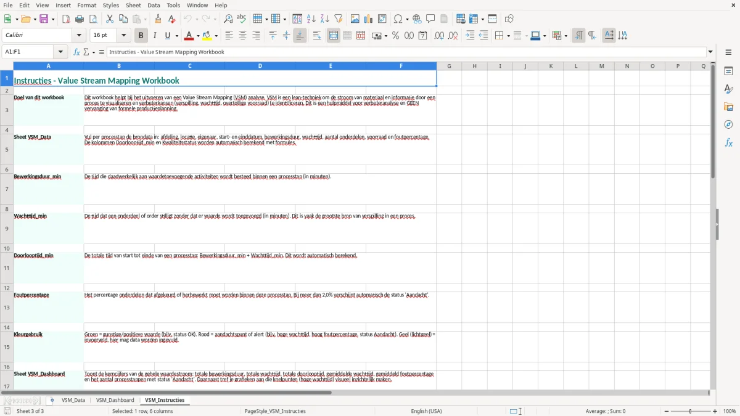Click the Format as Percent icon
The image size is (740, 416).
[x=396, y=36]
